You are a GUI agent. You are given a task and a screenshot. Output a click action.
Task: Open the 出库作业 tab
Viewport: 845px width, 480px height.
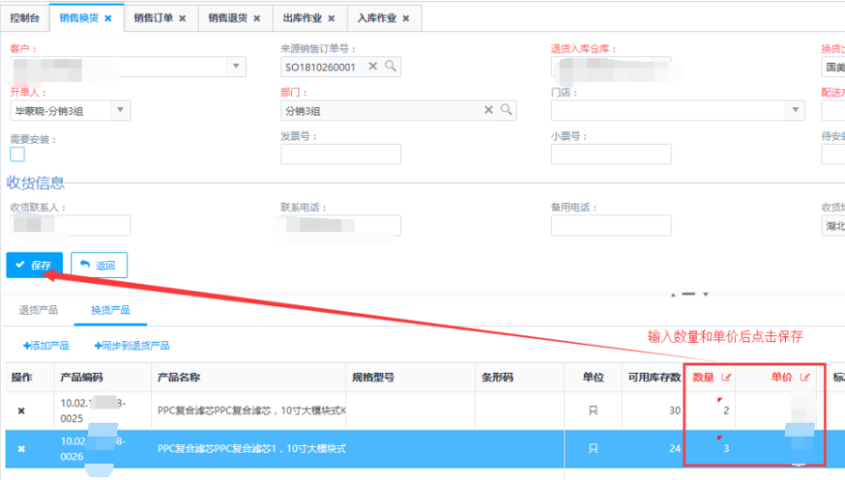pyautogui.click(x=302, y=18)
